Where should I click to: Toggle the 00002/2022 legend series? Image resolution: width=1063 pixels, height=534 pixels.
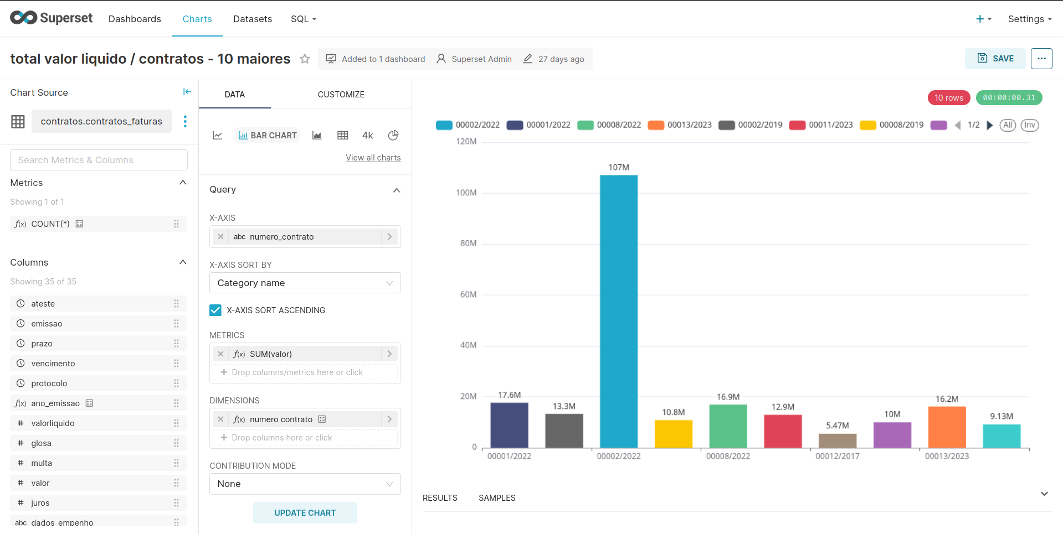click(469, 125)
